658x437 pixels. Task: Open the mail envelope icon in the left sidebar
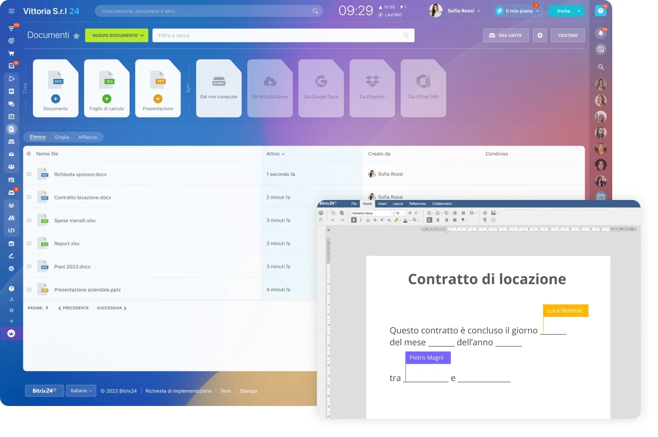[x=11, y=154]
